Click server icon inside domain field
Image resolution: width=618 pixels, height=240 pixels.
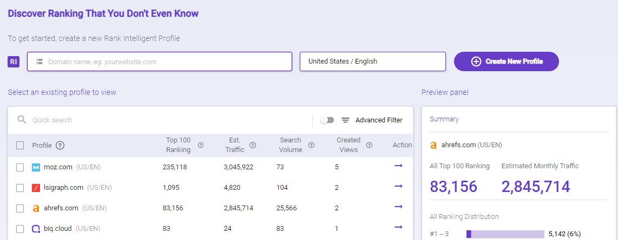(x=40, y=61)
